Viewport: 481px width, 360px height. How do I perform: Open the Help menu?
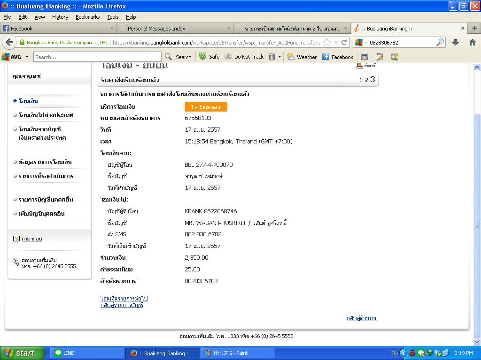pos(131,17)
